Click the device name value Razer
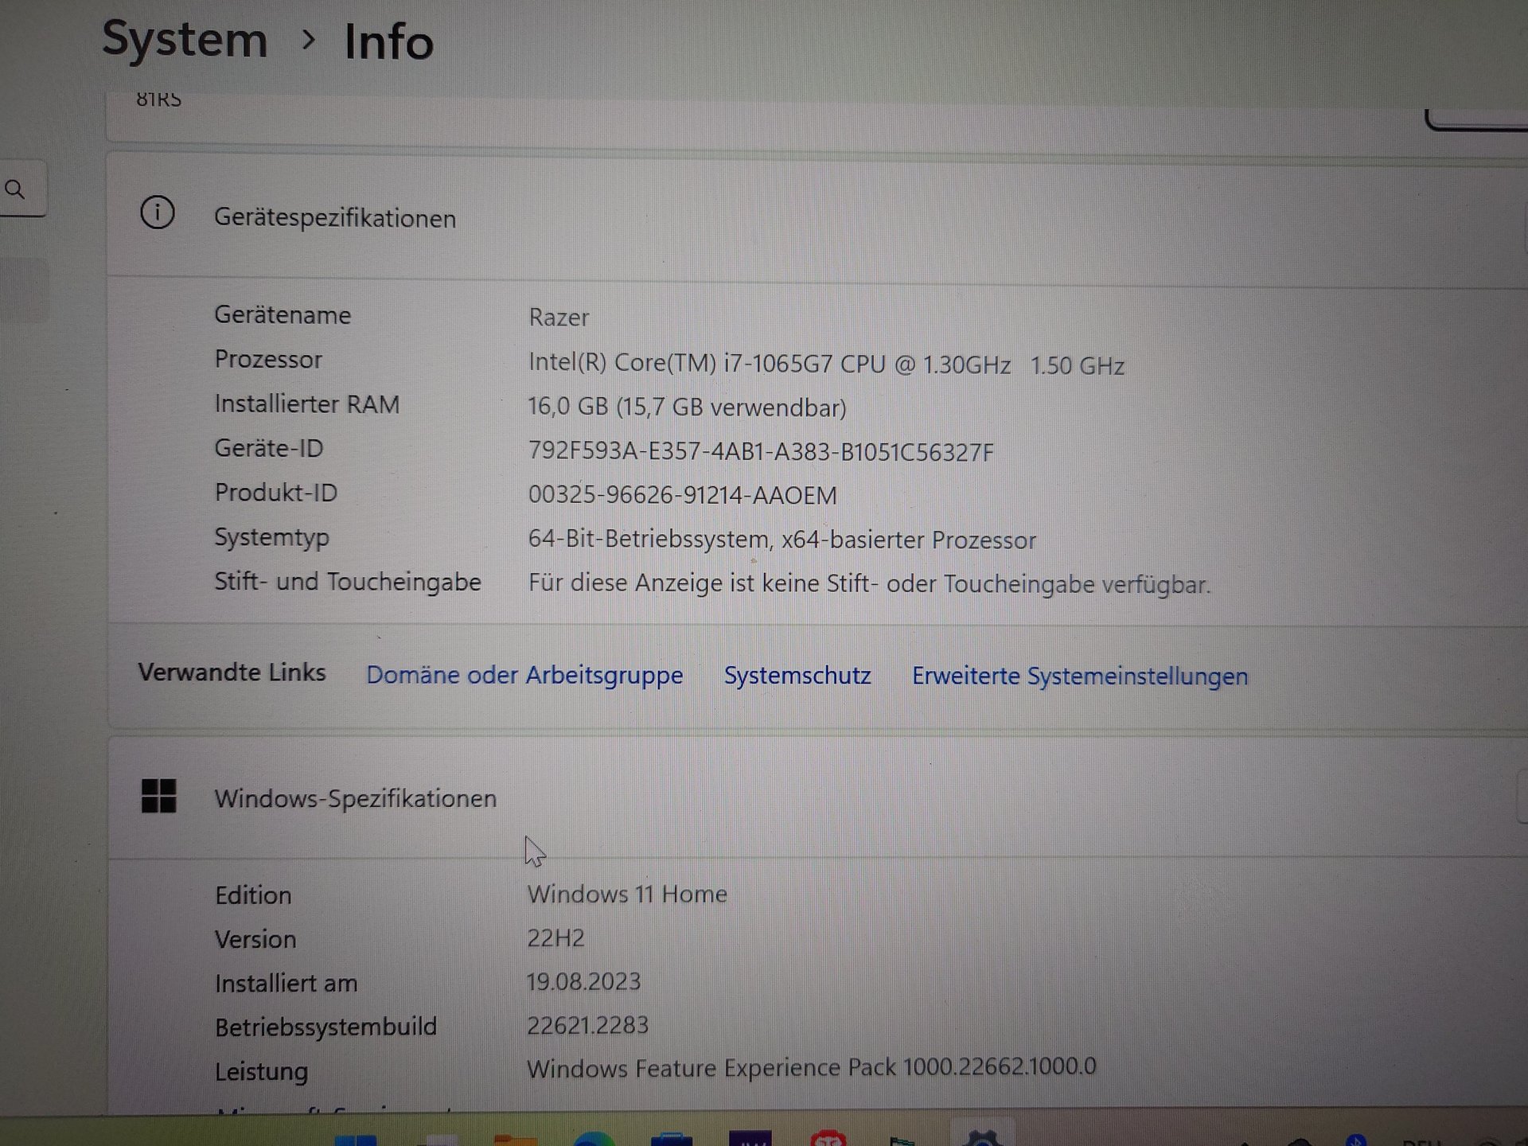 559,318
